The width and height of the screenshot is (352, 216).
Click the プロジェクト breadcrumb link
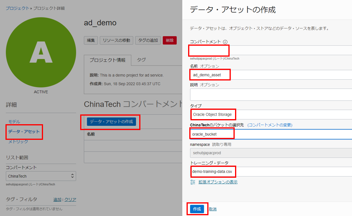(x=18, y=8)
